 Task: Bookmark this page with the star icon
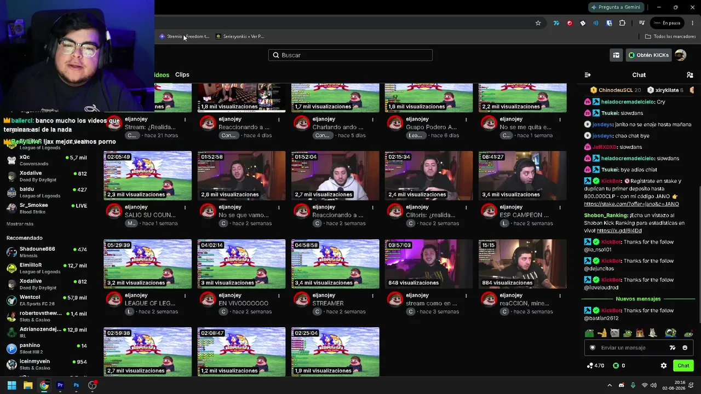tap(538, 23)
